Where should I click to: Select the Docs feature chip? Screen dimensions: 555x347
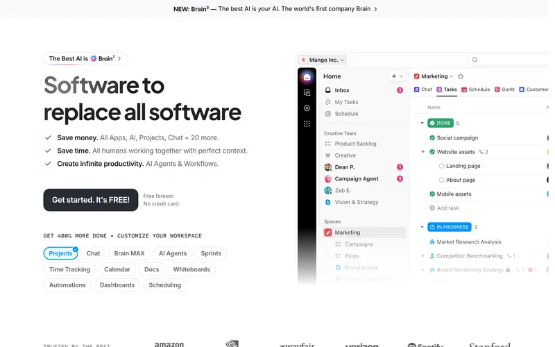click(x=151, y=269)
